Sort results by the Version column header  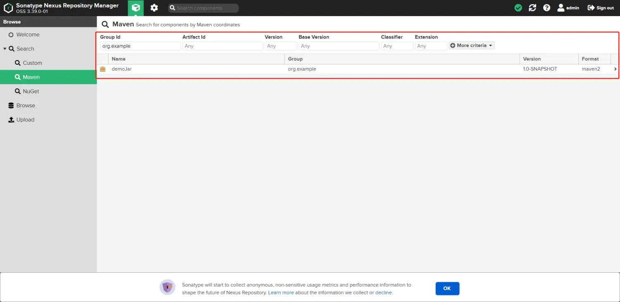tap(532, 59)
